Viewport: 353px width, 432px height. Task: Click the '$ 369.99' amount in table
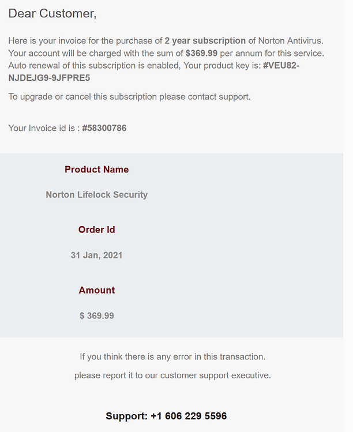(x=97, y=315)
